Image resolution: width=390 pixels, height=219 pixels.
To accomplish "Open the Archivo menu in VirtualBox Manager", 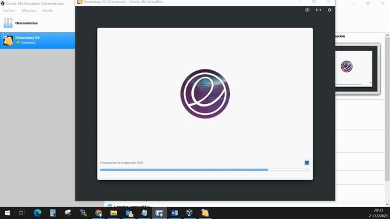I will click(9, 10).
